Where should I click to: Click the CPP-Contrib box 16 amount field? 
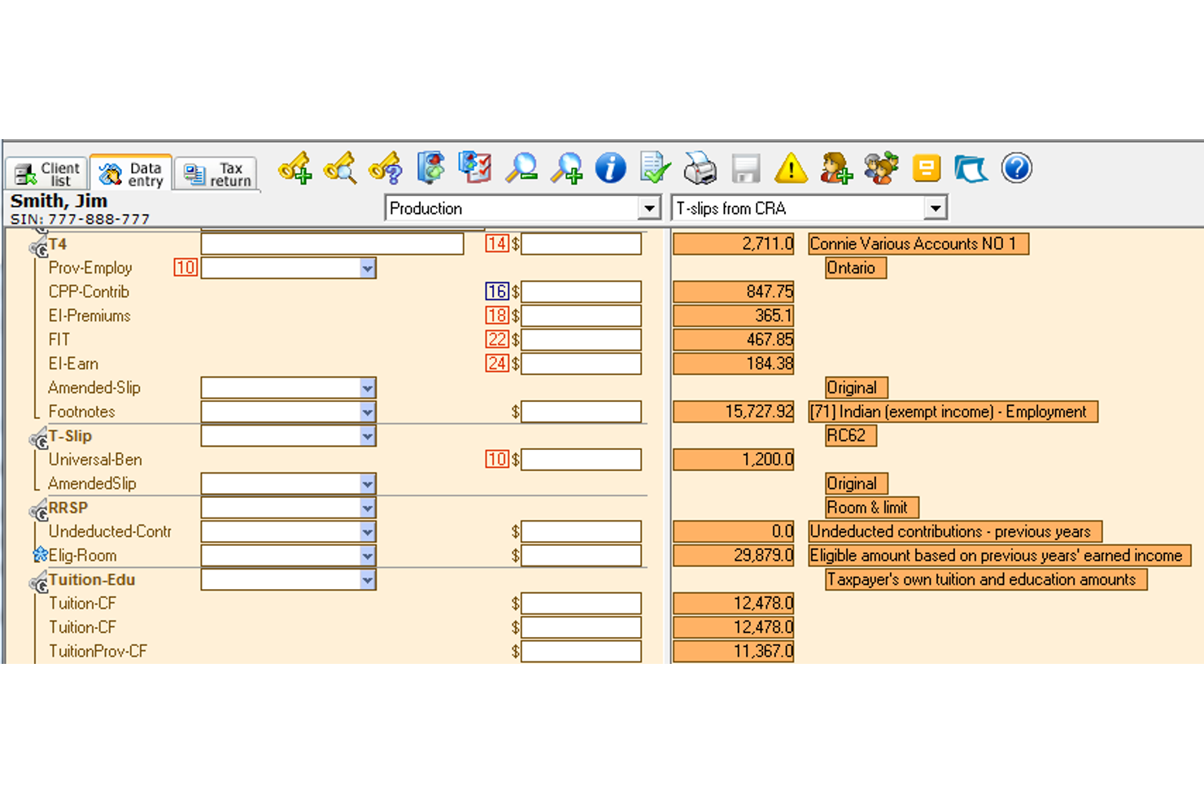(x=581, y=292)
